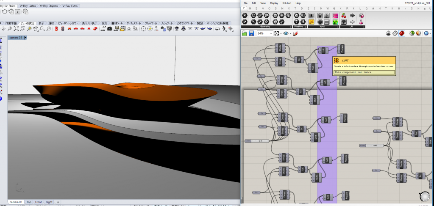Save the Grasshopper document via the floppy disk icon

(251, 33)
